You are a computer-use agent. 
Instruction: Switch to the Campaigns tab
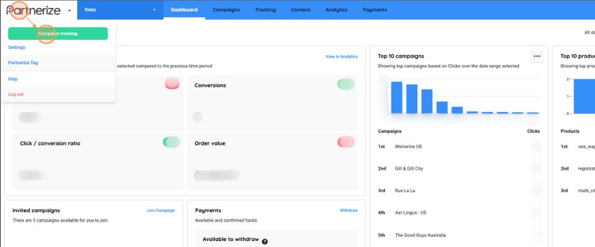(226, 10)
